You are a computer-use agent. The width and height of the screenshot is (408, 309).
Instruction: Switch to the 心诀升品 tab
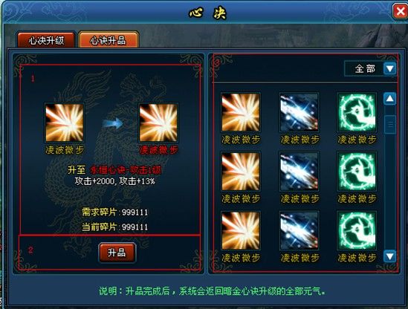[x=109, y=40]
